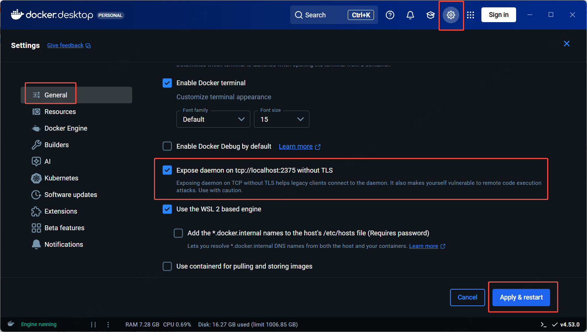Open the Settings gear icon in header

coord(451,15)
